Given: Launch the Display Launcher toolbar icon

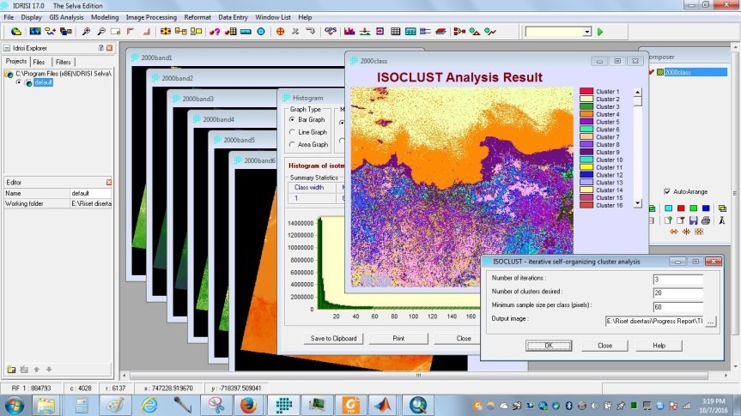Looking at the screenshot, I should tap(35, 32).
